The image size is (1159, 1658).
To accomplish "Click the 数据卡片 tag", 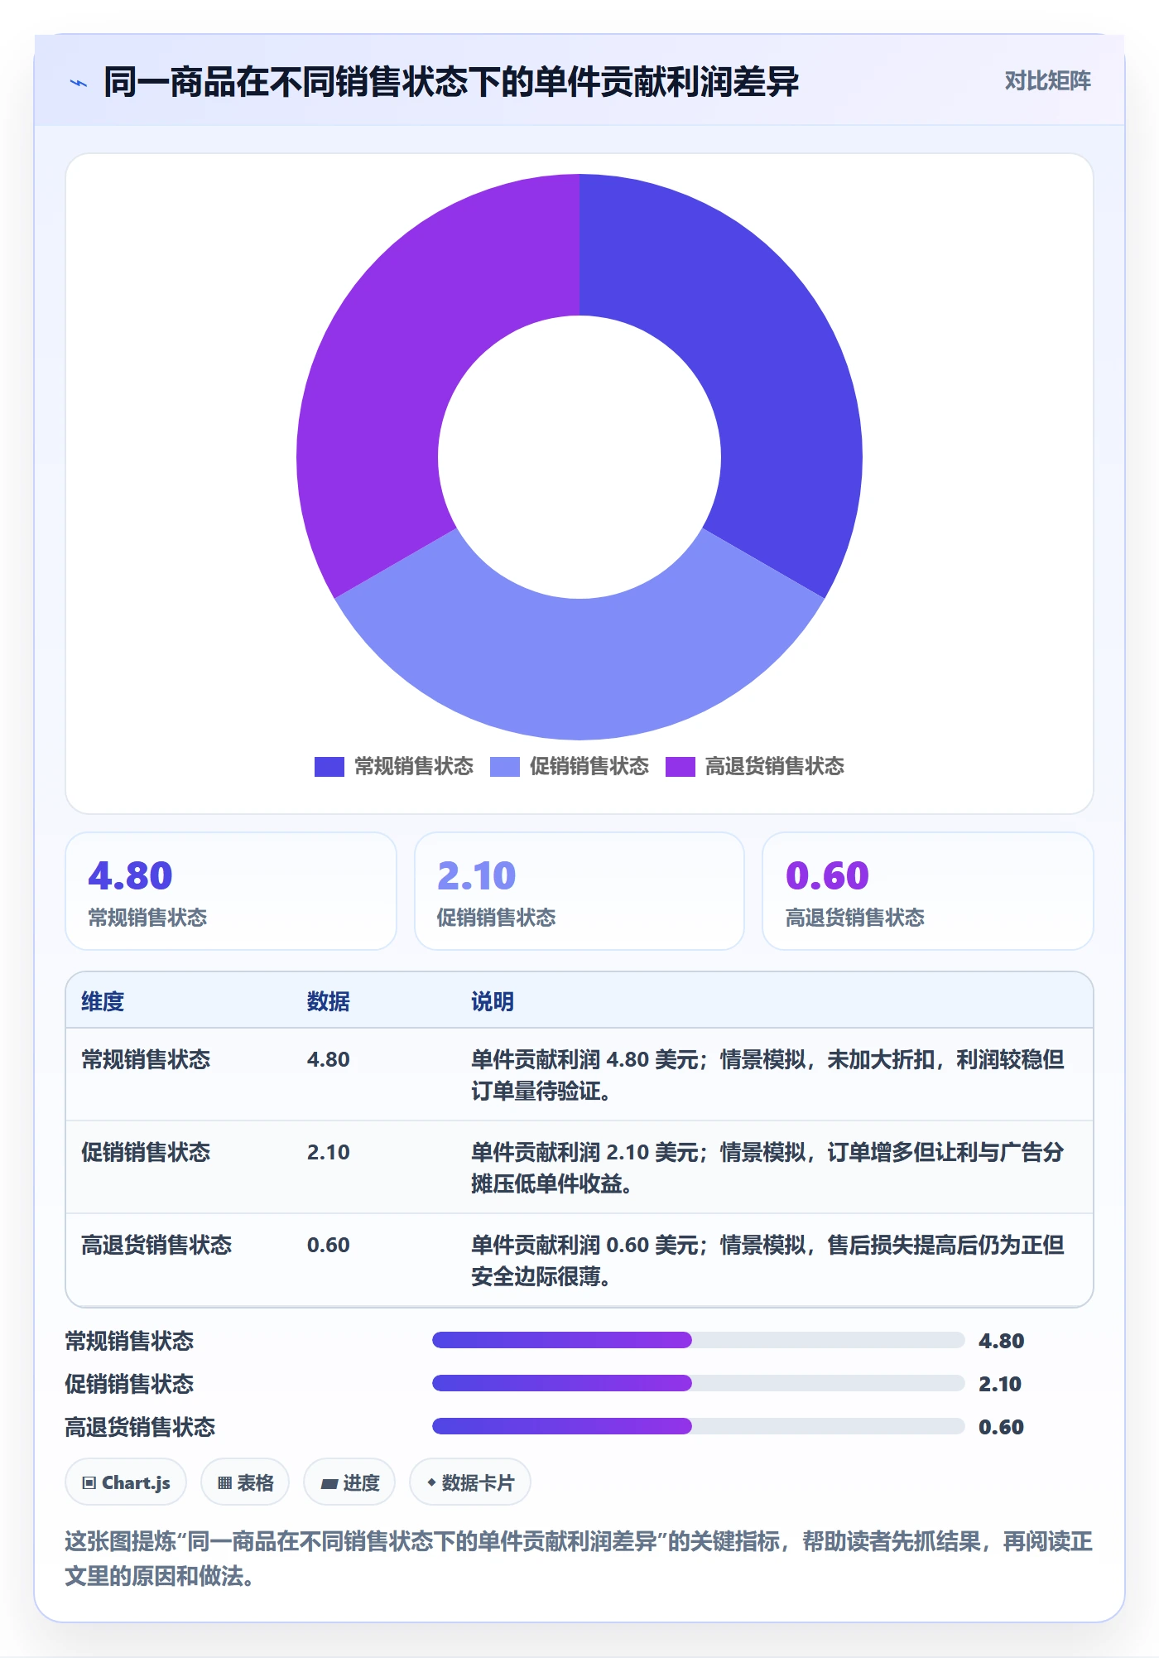I will 470,1482.
